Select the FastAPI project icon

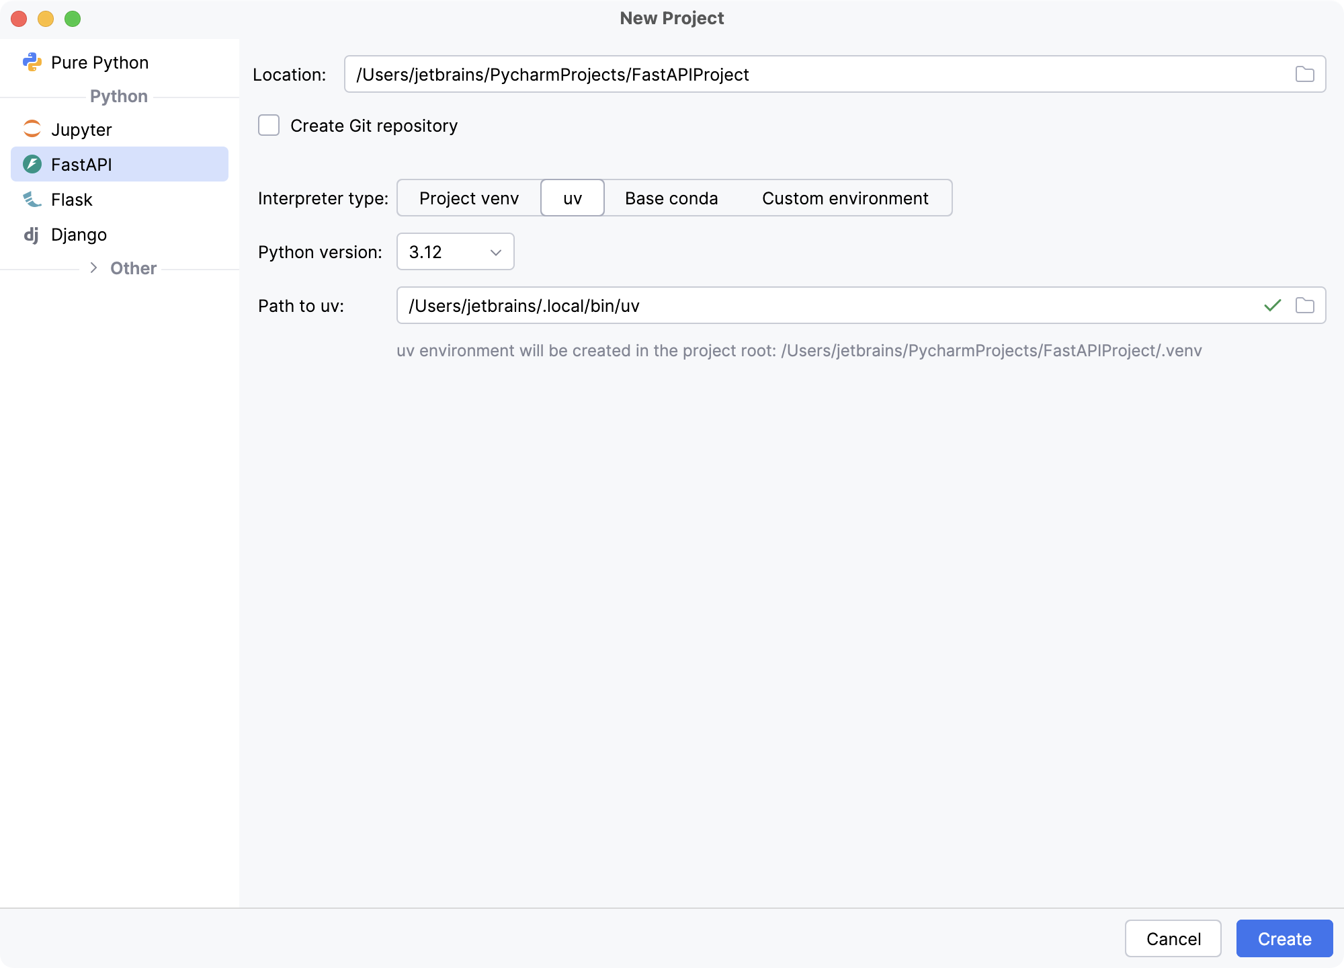tap(32, 164)
